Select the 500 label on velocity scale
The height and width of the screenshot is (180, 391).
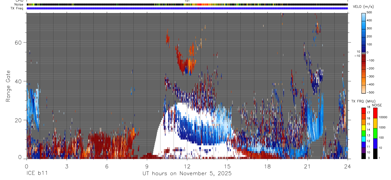tap(370, 12)
